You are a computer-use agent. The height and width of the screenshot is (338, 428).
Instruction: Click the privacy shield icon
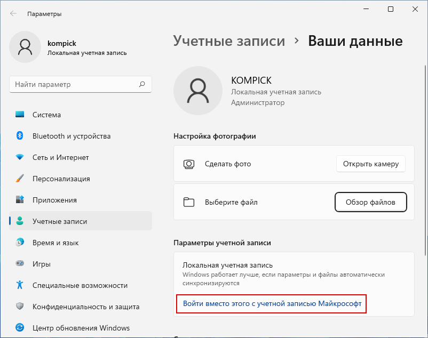[x=20, y=306]
